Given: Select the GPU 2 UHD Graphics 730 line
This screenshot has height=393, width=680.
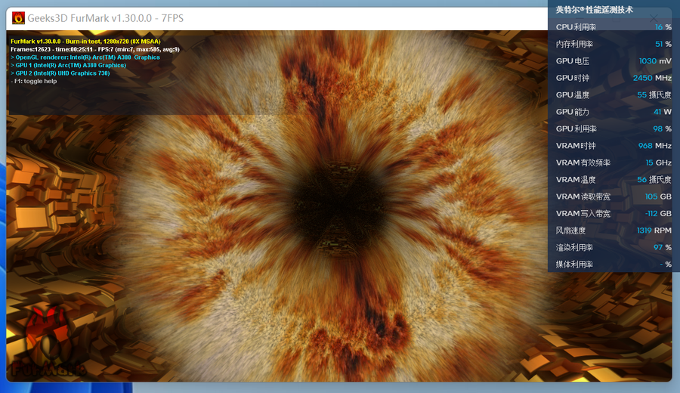Looking at the screenshot, I should point(60,73).
